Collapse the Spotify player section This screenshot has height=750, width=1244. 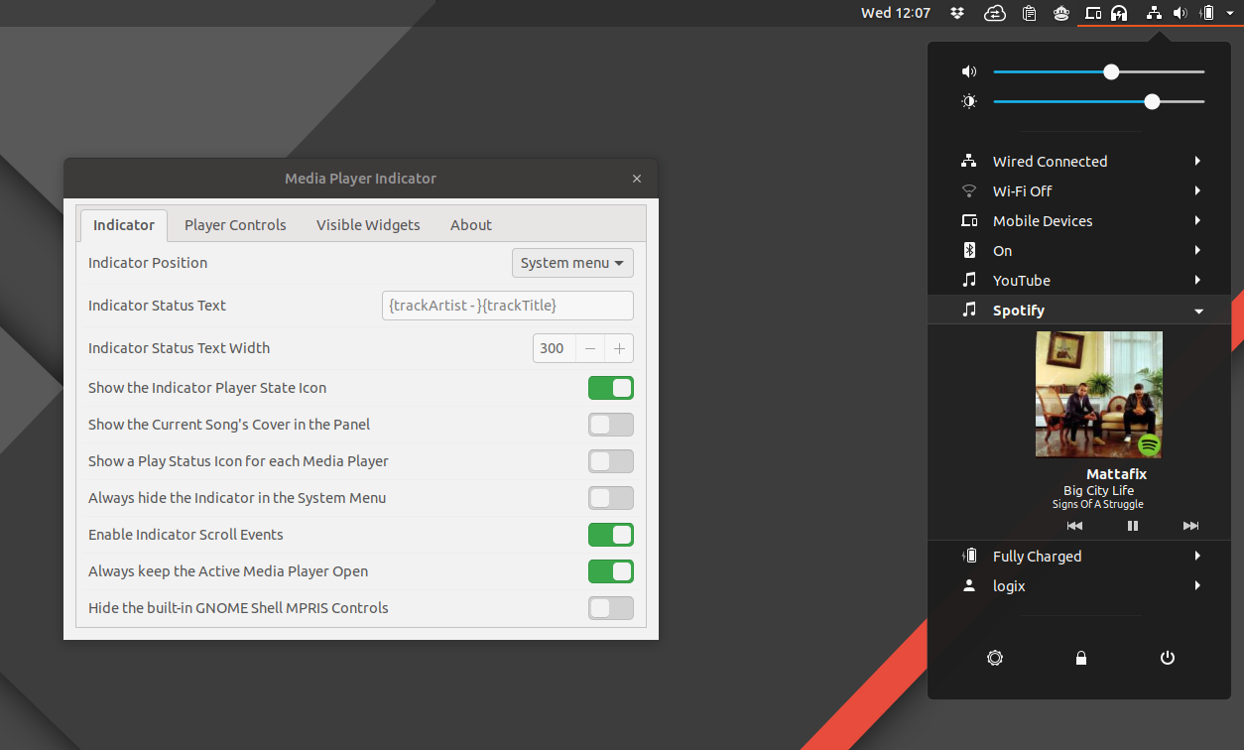click(x=1079, y=310)
